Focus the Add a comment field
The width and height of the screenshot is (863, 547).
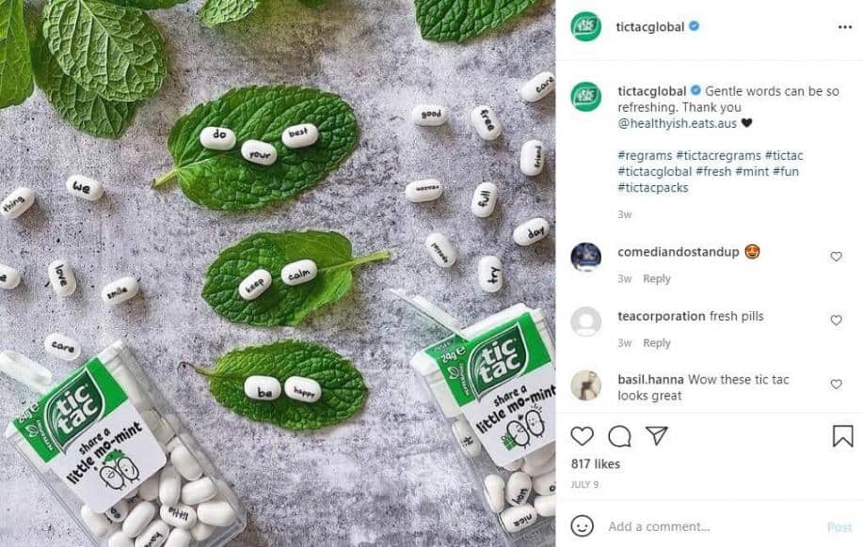pos(706,527)
